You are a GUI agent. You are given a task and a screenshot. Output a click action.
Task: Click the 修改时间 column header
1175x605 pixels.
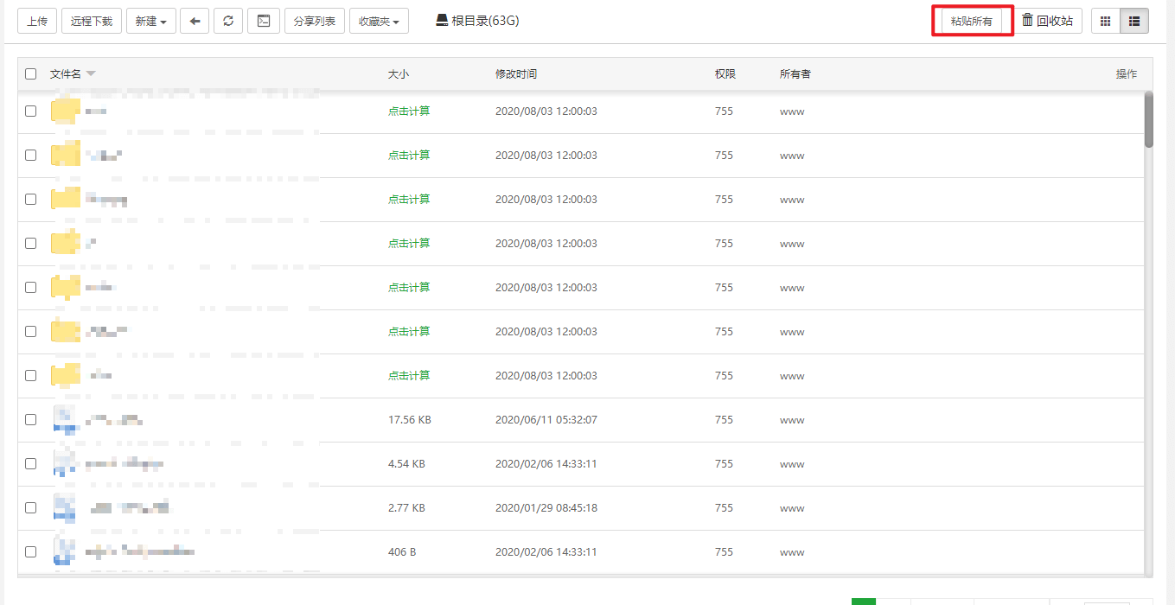(x=516, y=74)
